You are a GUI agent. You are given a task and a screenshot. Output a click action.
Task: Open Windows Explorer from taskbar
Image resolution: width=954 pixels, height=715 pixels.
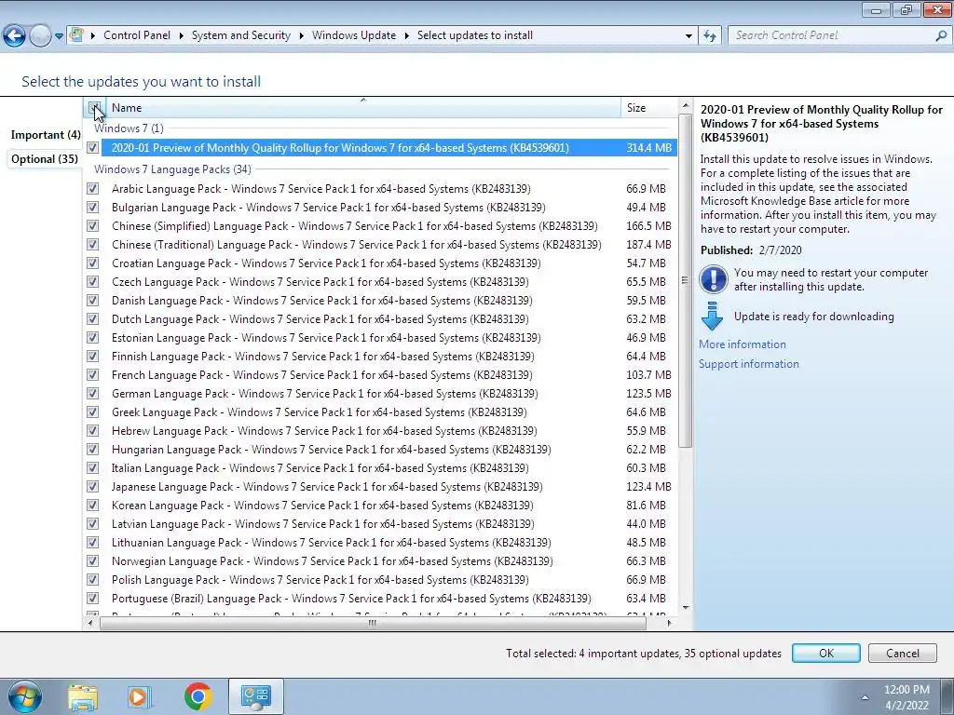pos(83,697)
